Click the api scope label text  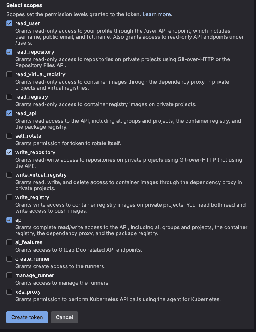(x=18, y=220)
